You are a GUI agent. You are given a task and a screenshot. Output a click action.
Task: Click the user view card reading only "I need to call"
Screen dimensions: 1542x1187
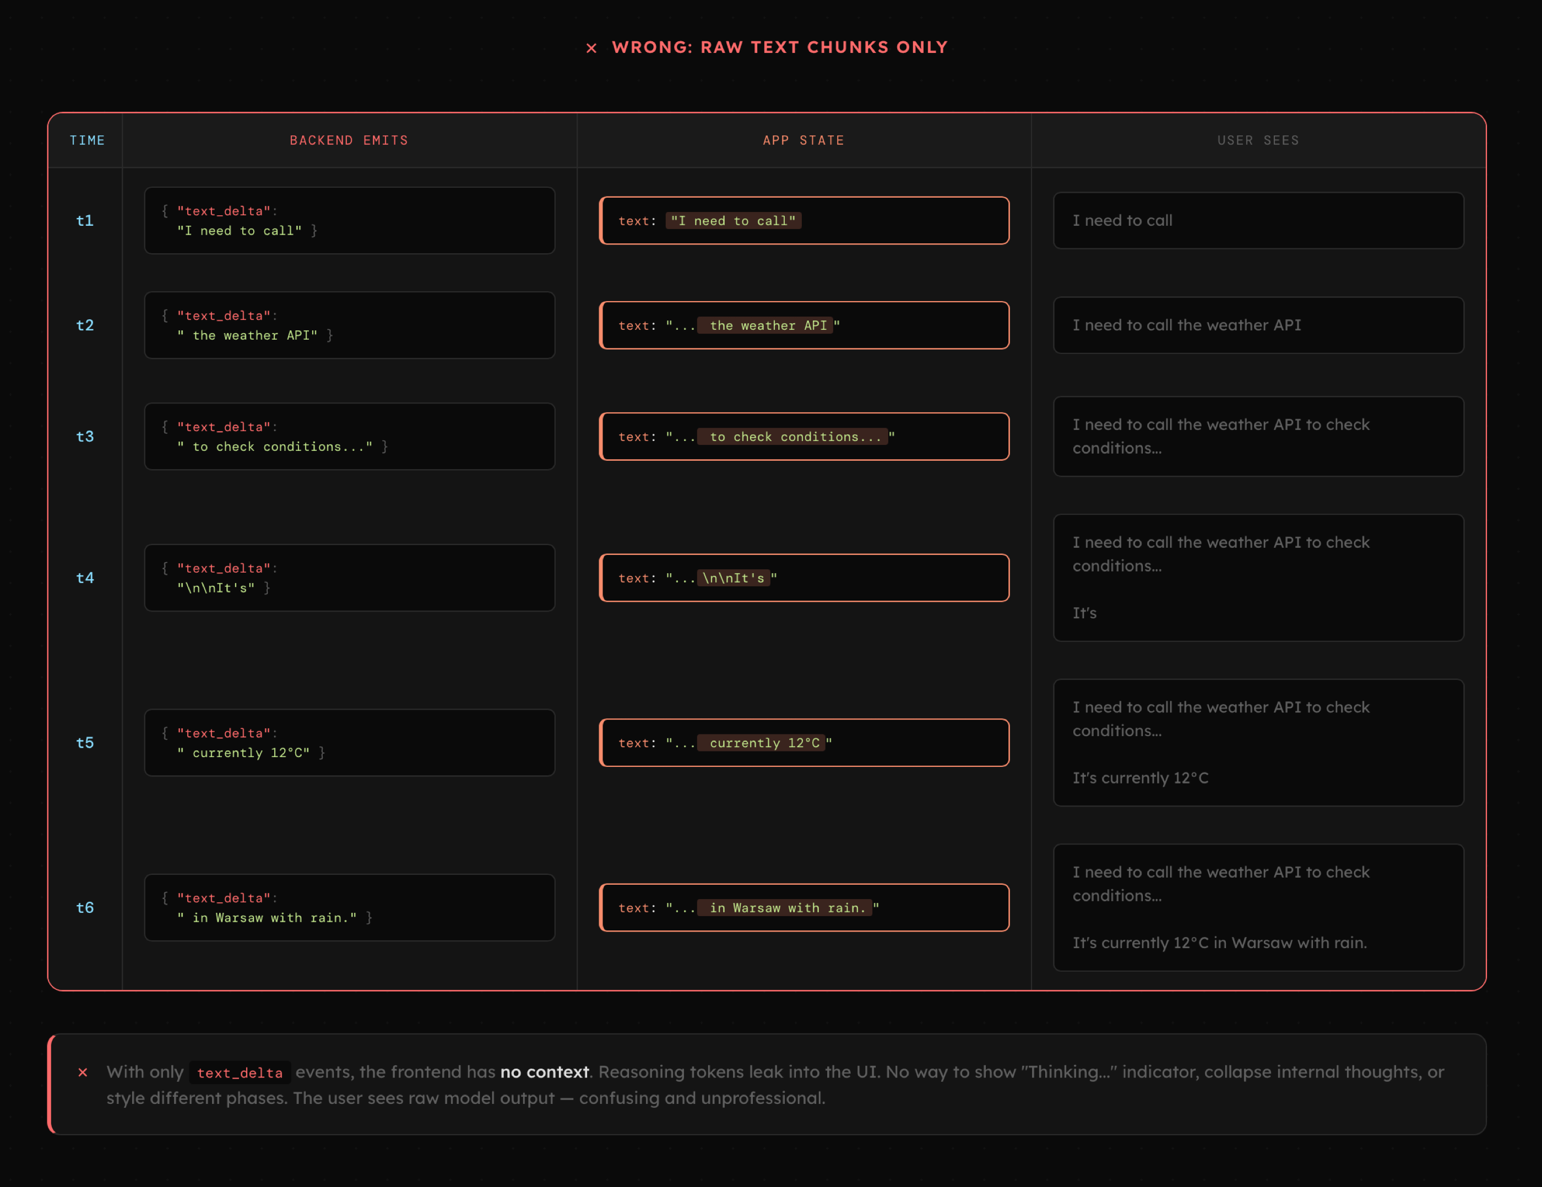(x=1258, y=221)
